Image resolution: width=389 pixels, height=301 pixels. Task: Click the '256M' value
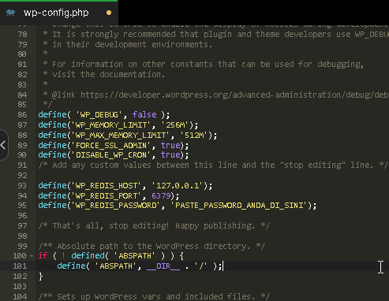(x=175, y=125)
